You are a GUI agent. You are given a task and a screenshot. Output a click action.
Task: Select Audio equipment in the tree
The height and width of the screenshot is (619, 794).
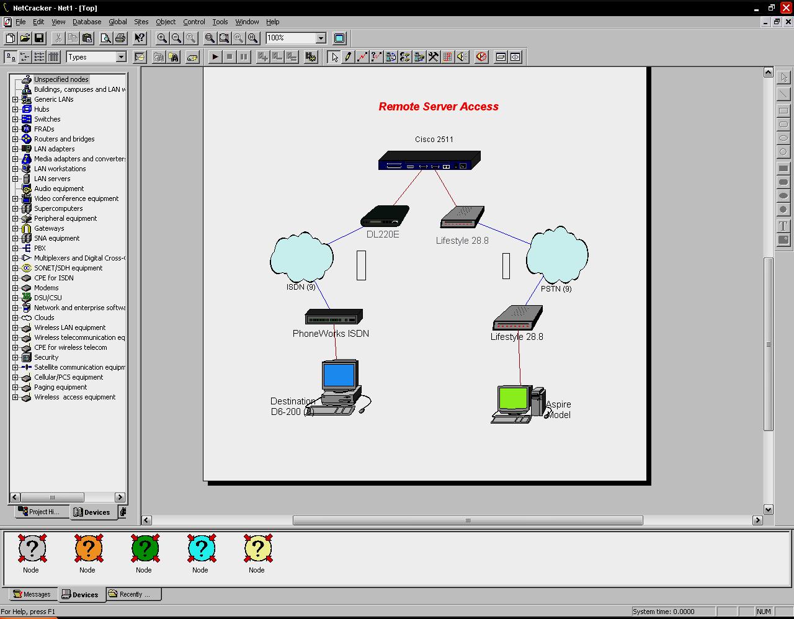click(59, 189)
